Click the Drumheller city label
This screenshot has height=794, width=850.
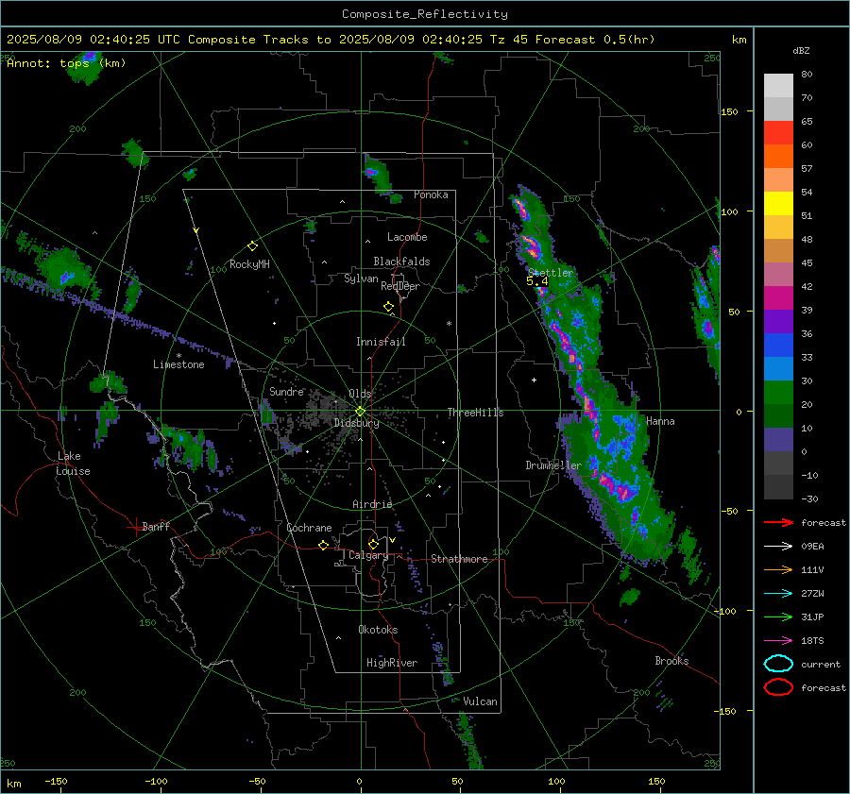(x=553, y=465)
